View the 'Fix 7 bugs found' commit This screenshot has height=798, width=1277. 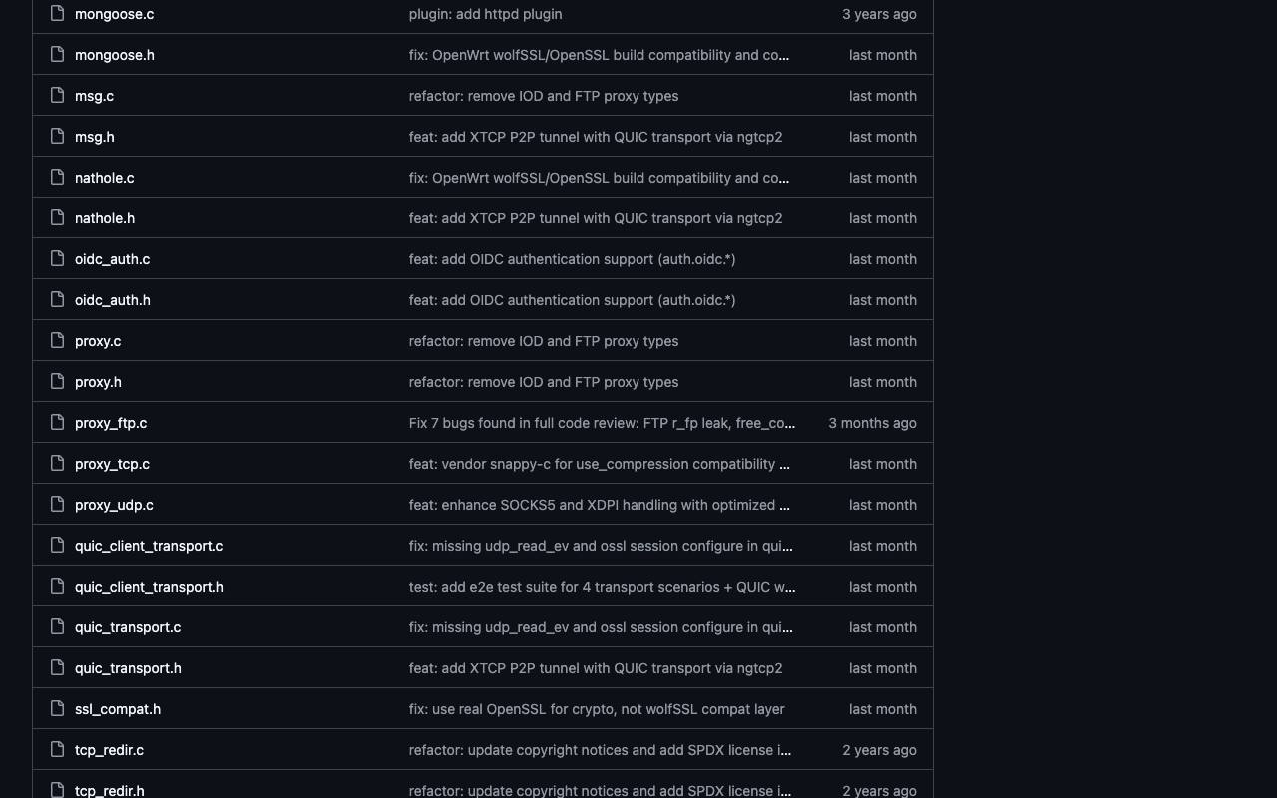602,423
